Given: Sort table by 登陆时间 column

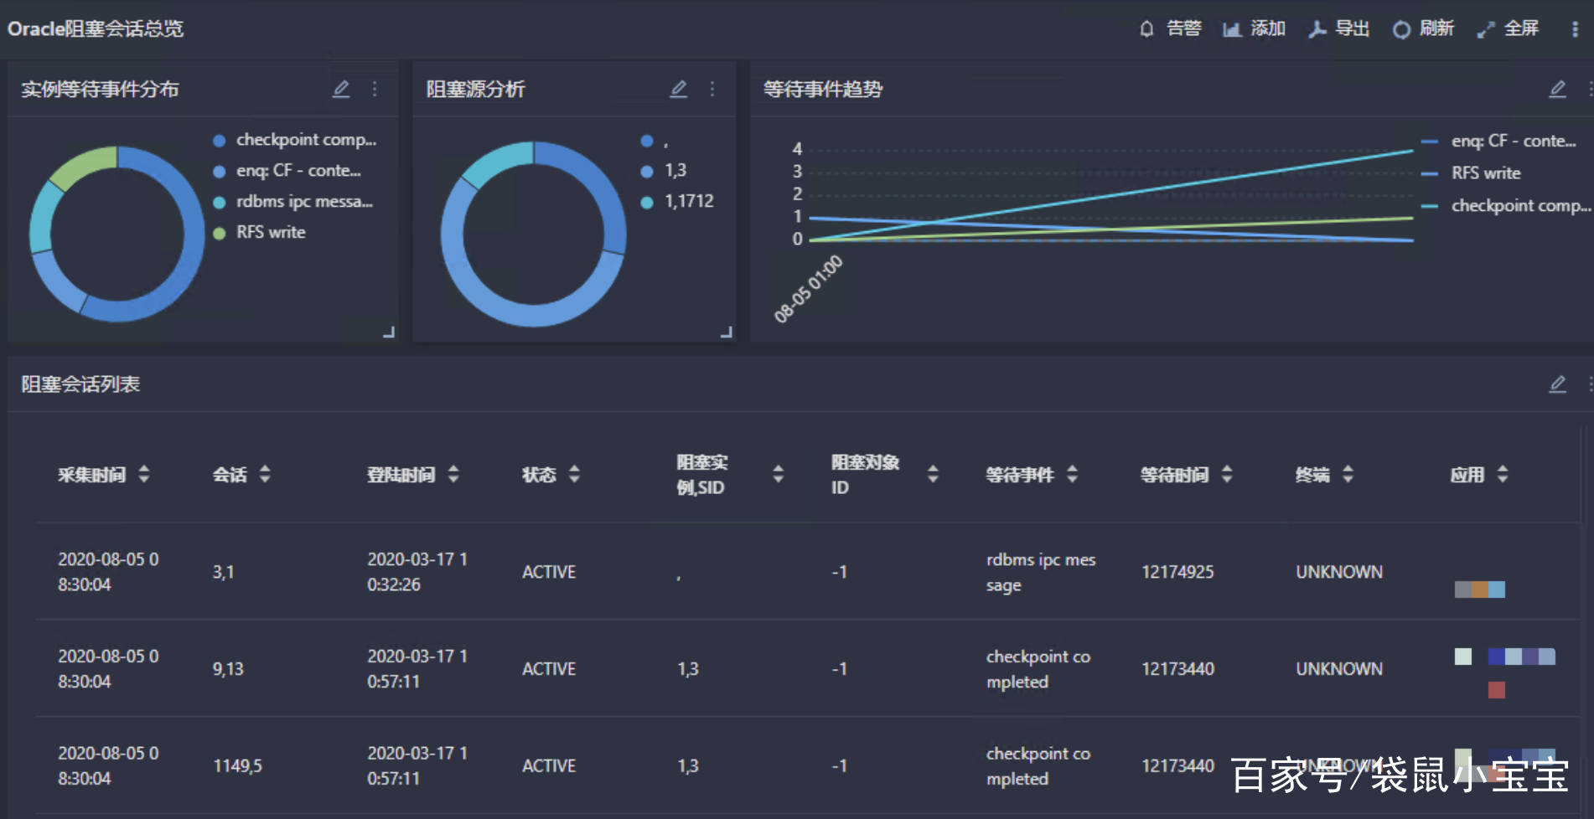Looking at the screenshot, I should tap(453, 474).
